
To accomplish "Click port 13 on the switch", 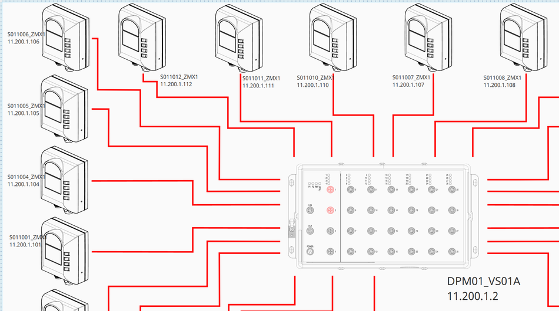I will tap(391, 190).
